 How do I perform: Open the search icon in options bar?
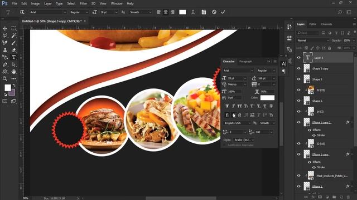pos(340,12)
